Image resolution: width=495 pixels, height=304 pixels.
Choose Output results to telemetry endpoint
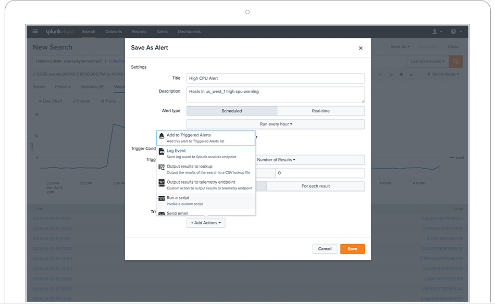(206, 185)
